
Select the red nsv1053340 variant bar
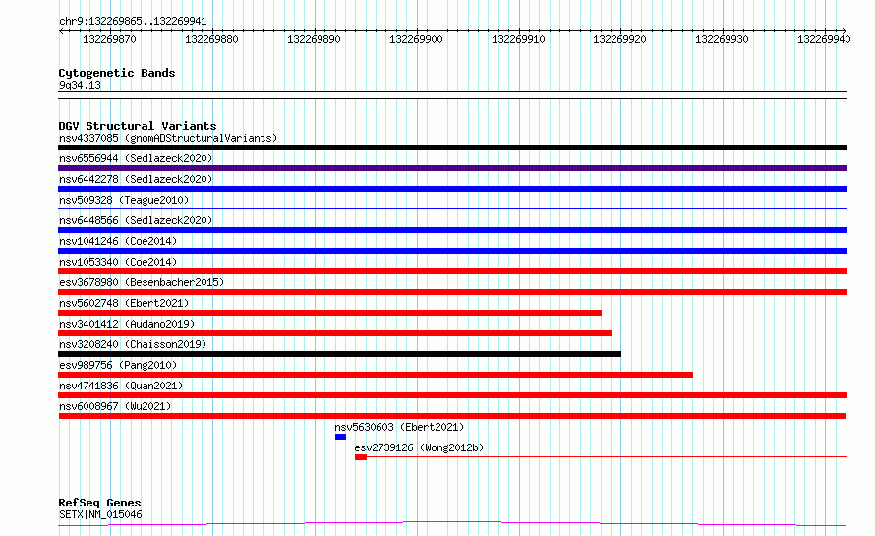[452, 271]
